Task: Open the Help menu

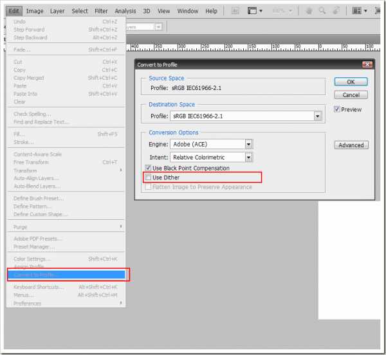Action: click(211, 11)
